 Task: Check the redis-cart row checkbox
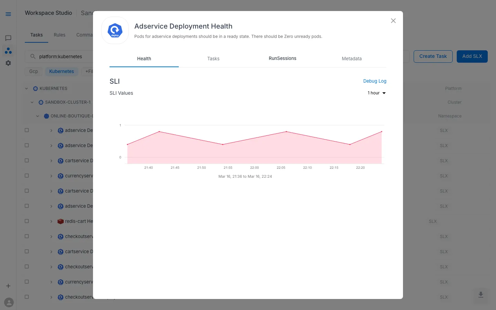[x=27, y=221]
